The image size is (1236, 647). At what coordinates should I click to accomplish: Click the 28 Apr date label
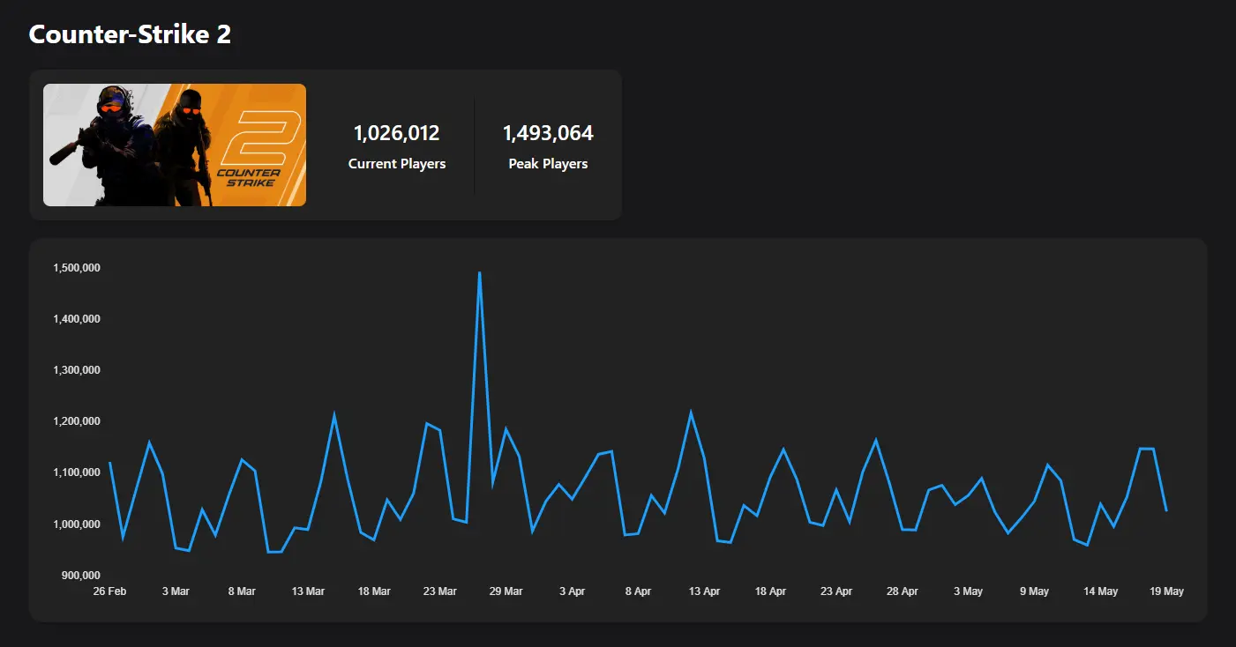coord(903,591)
